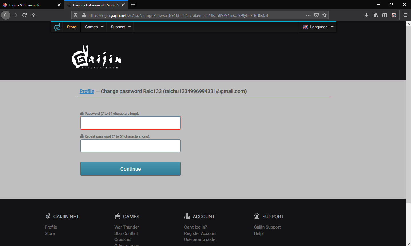Open the Firefox hamburger menu
The image size is (411, 246).
(x=405, y=15)
